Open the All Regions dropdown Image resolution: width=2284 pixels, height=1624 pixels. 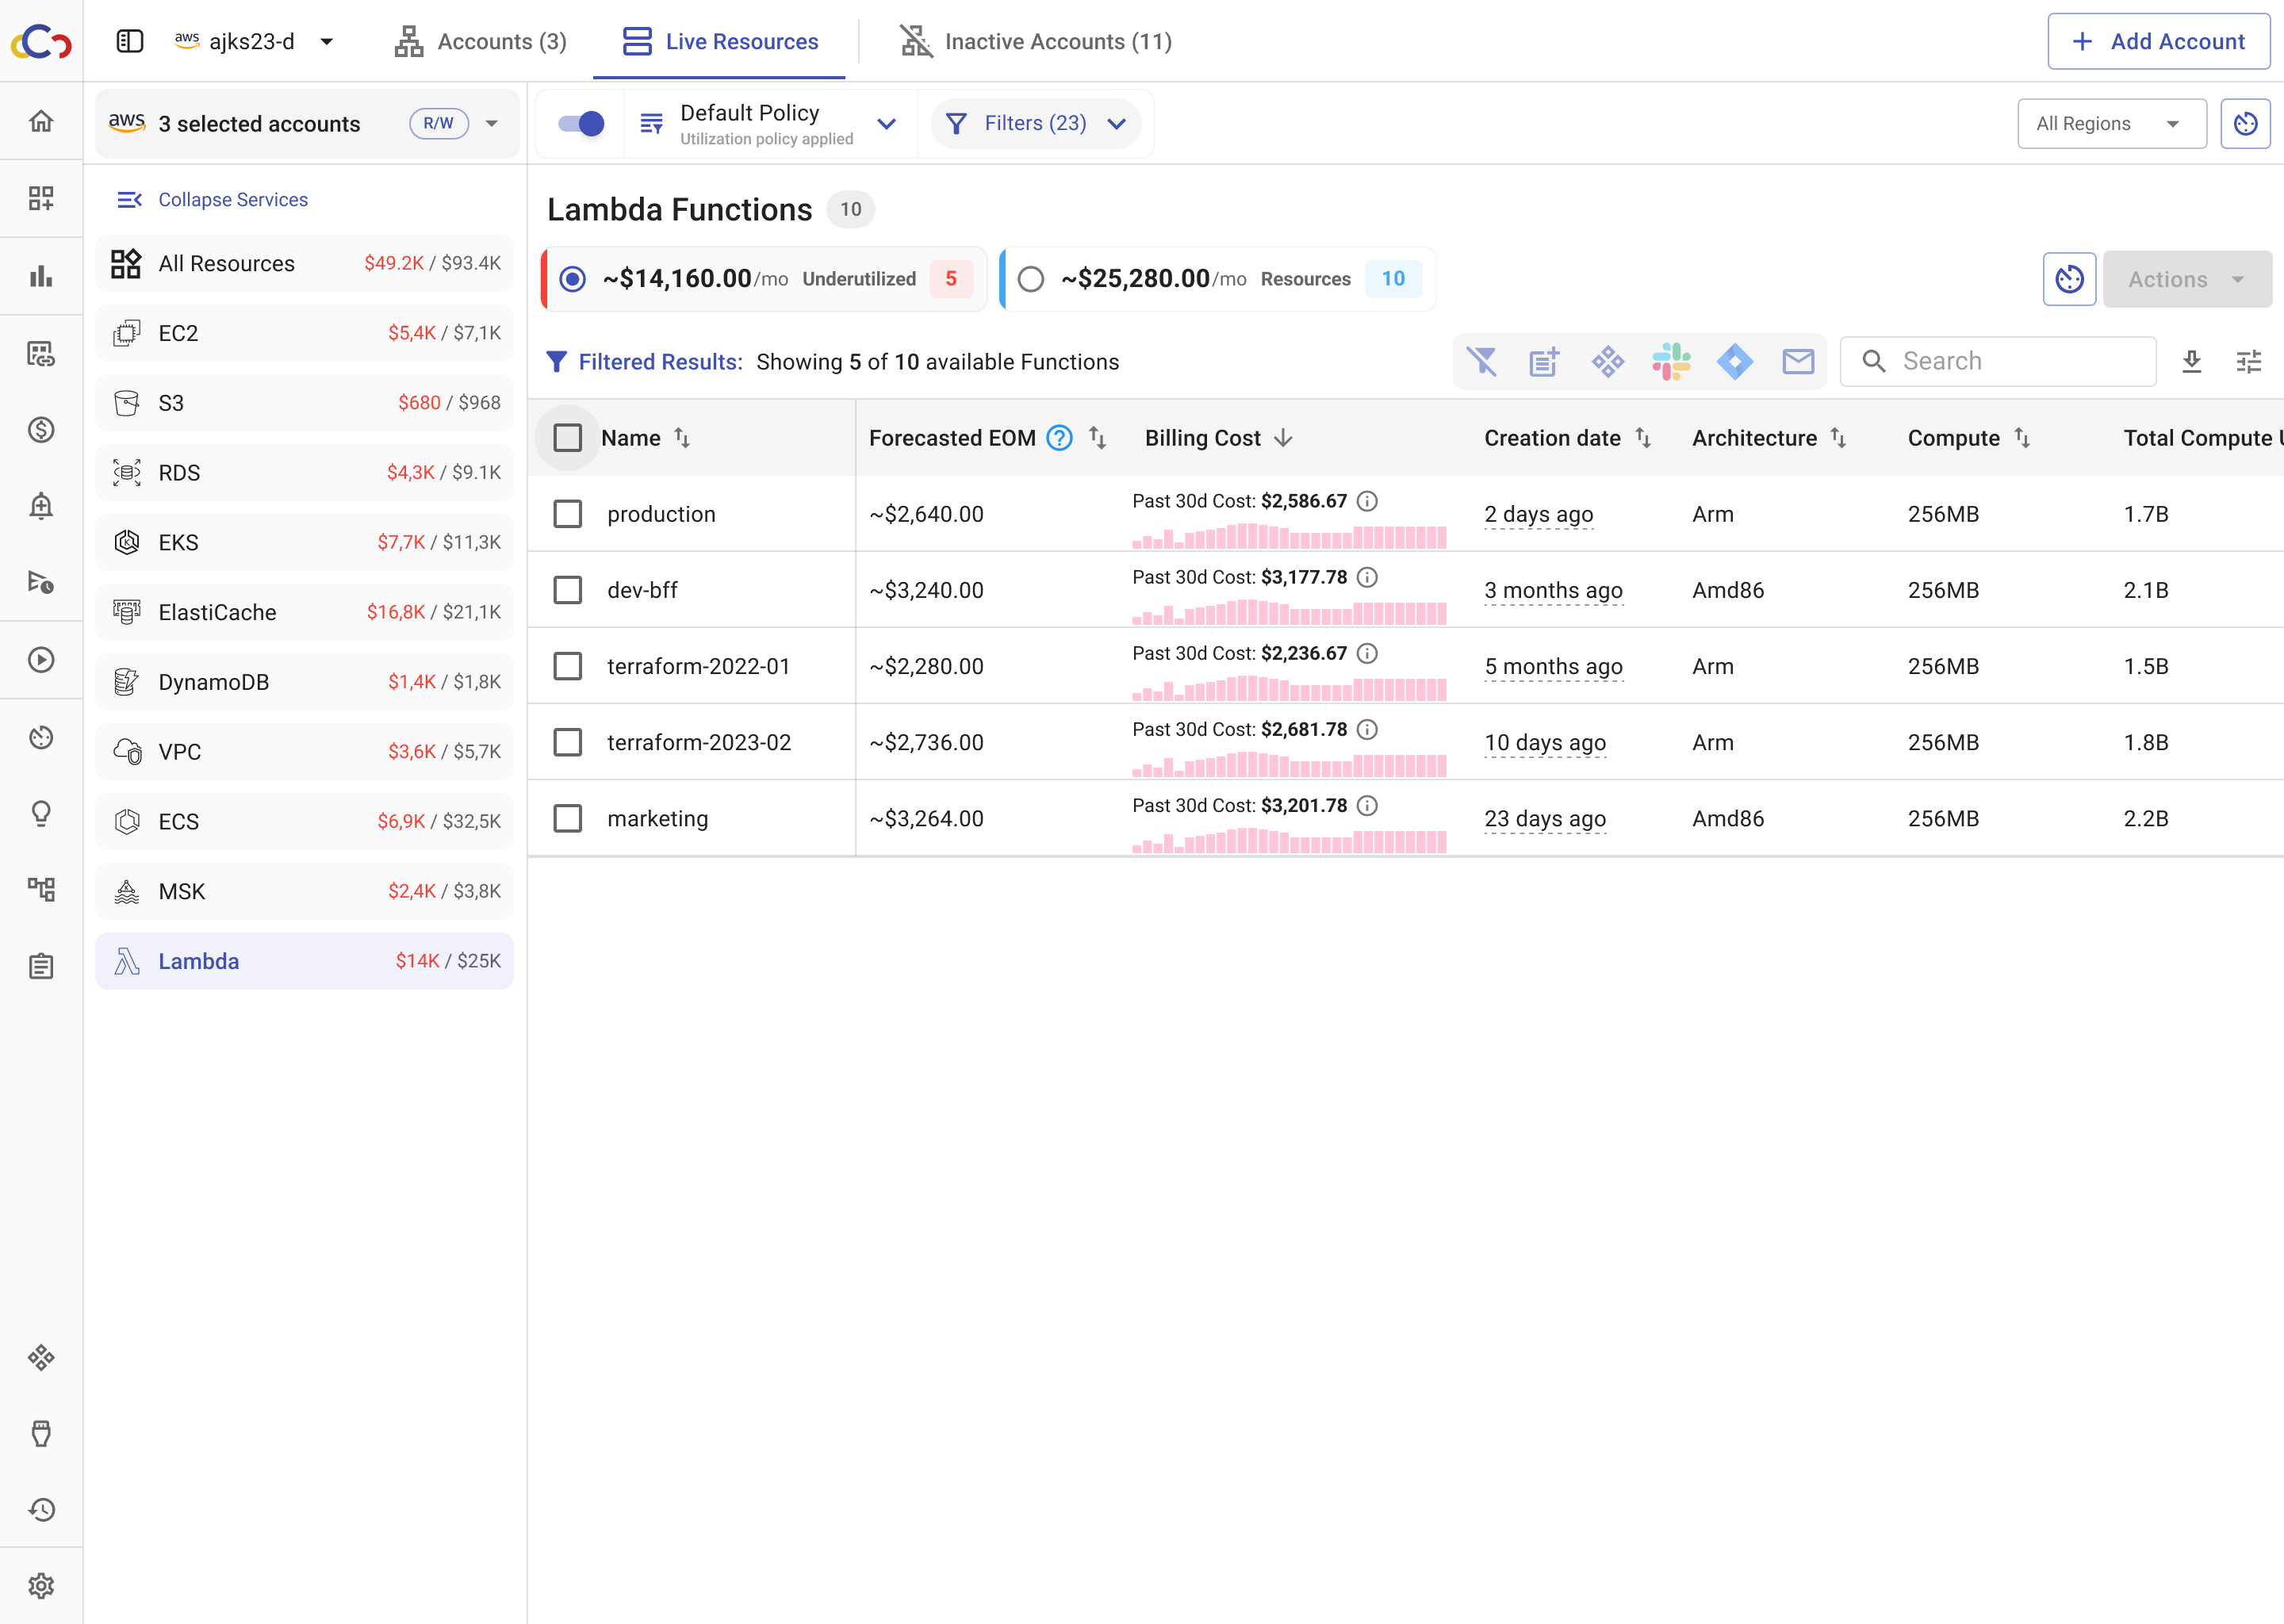(x=2111, y=123)
